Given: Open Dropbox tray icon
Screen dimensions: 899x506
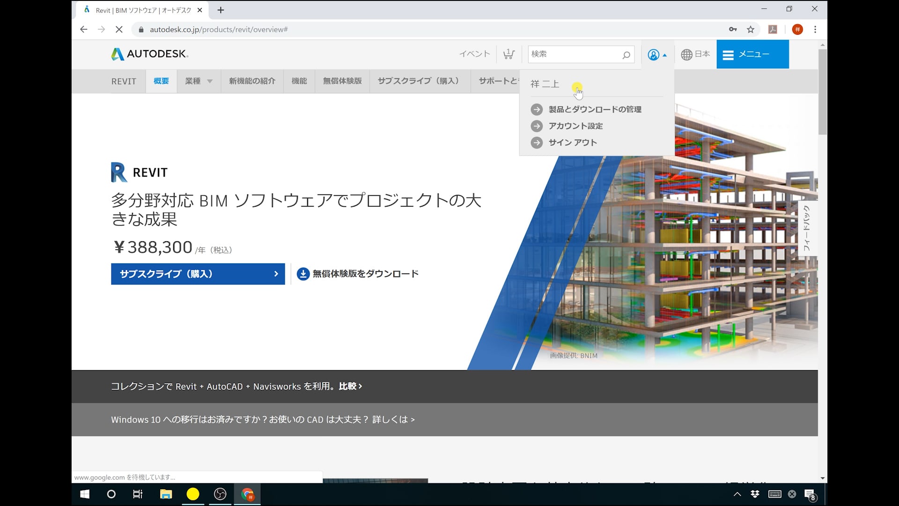Looking at the screenshot, I should pyautogui.click(x=755, y=494).
